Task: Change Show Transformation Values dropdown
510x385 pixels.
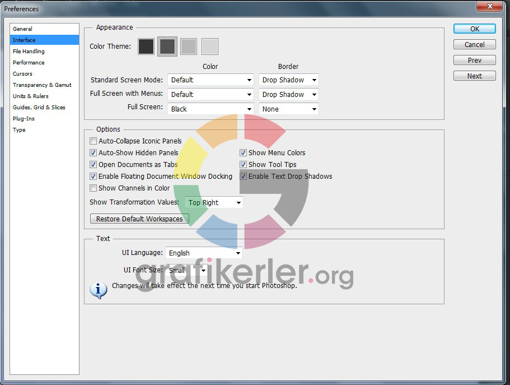Action: point(214,203)
